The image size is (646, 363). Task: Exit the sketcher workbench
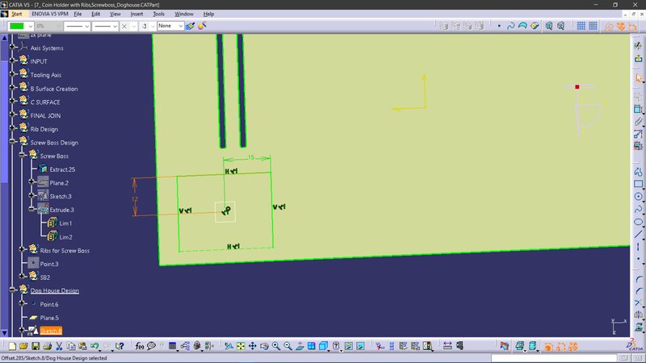point(638,58)
